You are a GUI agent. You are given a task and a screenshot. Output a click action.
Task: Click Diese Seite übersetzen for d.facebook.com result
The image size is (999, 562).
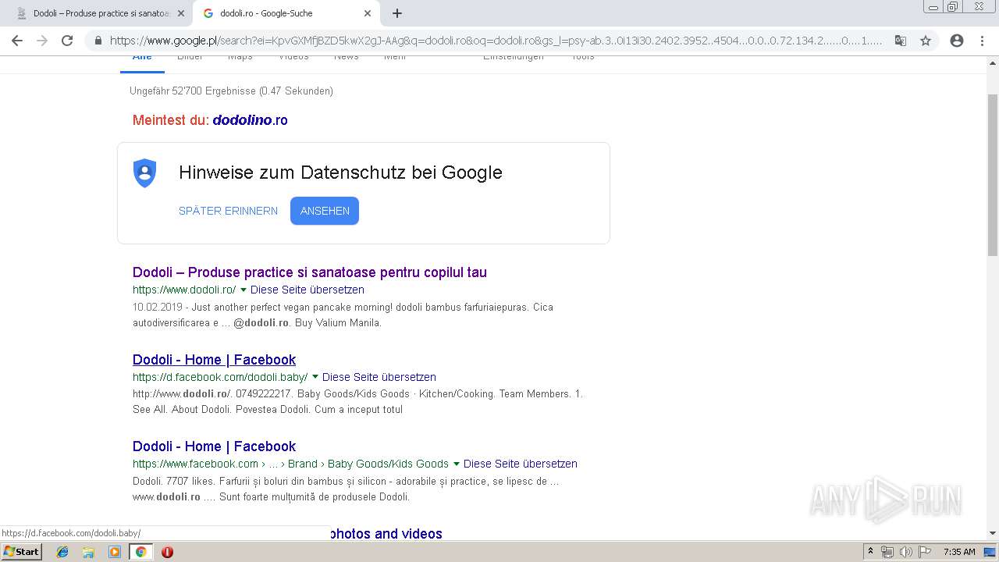pyautogui.click(x=379, y=377)
